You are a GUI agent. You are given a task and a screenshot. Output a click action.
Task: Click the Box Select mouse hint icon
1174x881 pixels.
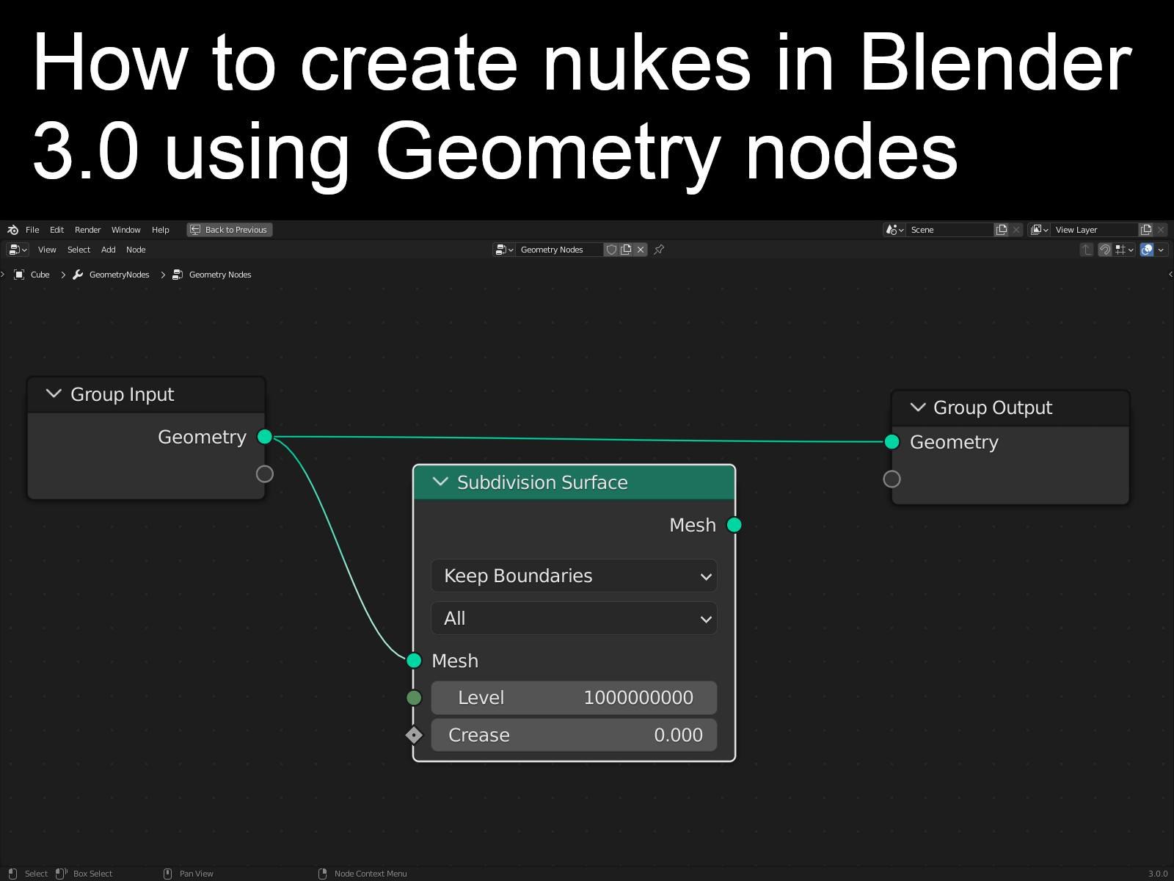click(62, 874)
